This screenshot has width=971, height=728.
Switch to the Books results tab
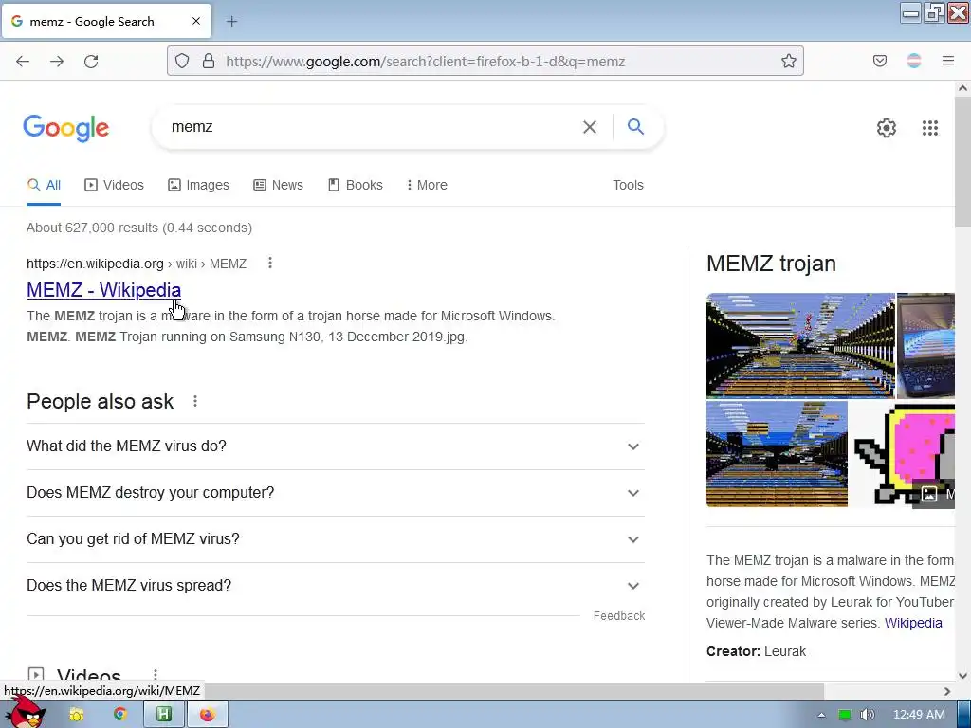coord(355,185)
